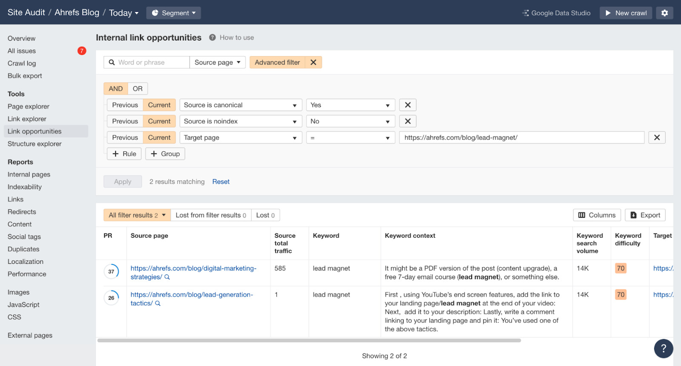The width and height of the screenshot is (681, 366).
Task: Delete the Target page filter rule
Action: click(x=656, y=137)
